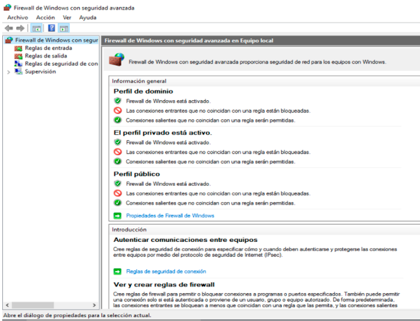Select Reglas de seguridad de con... tree item
This screenshot has width=420, height=321.
click(61, 64)
